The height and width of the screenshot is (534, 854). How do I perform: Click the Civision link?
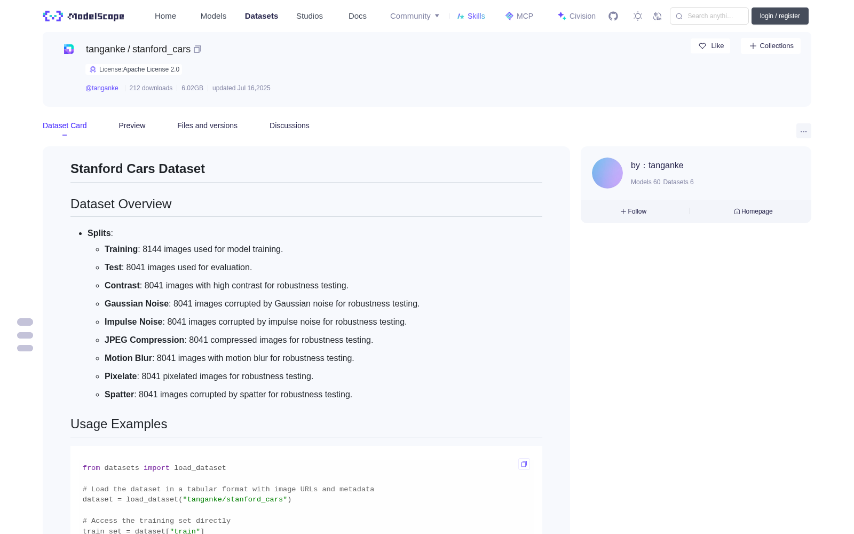click(582, 16)
